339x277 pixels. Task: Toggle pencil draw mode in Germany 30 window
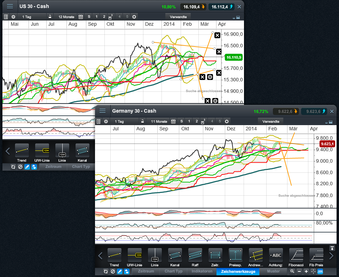click(120, 271)
